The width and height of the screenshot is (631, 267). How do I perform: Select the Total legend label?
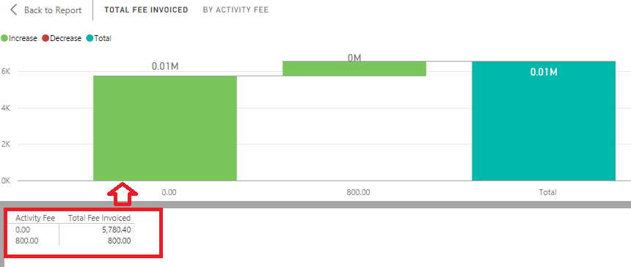point(103,39)
